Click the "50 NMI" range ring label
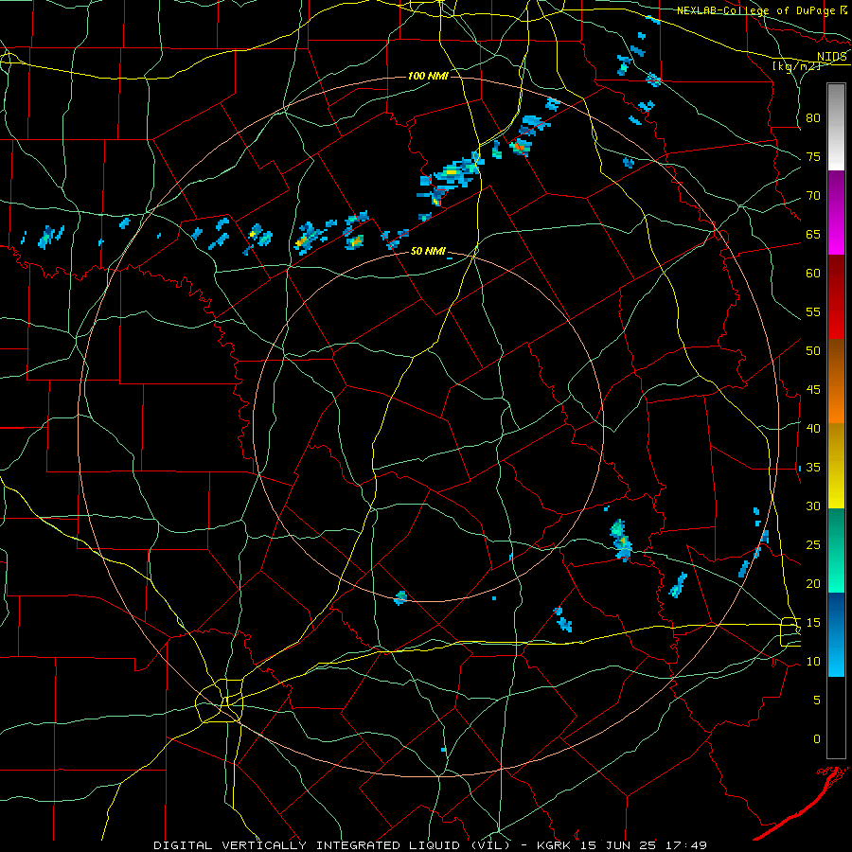 [x=428, y=251]
